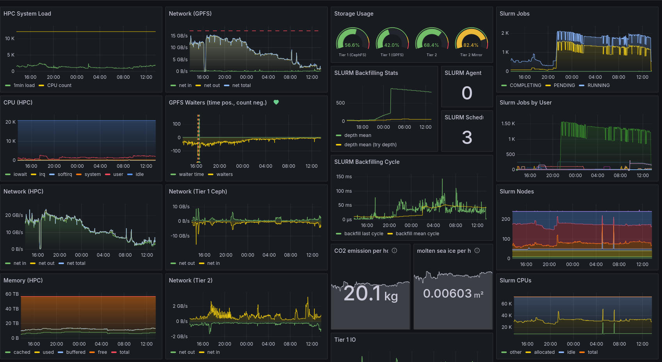Screen dimensions: 662x362
Task: Click the GPFS Waiters panel title
Action: tap(218, 103)
